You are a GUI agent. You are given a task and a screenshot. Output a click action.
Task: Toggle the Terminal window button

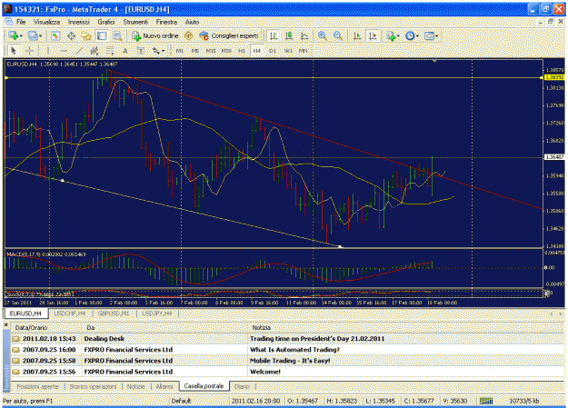[x=102, y=35]
